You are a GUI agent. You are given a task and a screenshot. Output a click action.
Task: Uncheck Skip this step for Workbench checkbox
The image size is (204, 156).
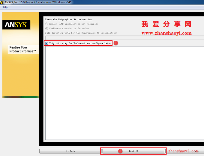[x=47, y=43]
